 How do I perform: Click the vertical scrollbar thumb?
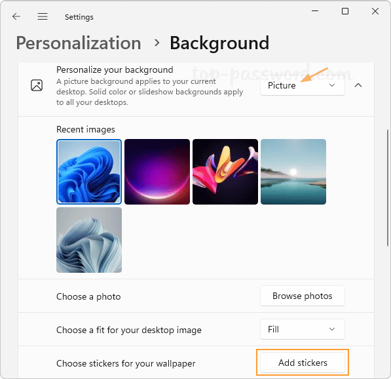point(388,188)
